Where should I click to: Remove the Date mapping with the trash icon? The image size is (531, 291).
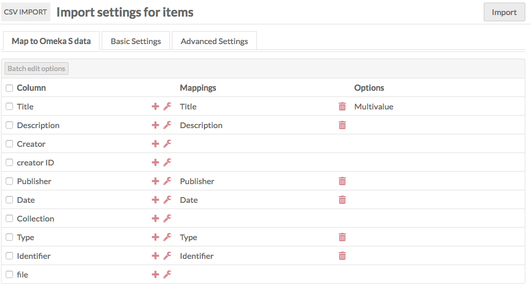click(x=343, y=200)
